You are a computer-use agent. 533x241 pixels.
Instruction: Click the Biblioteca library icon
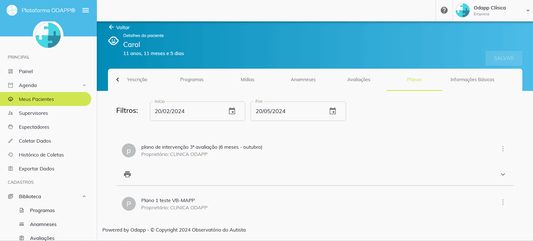pos(11,196)
